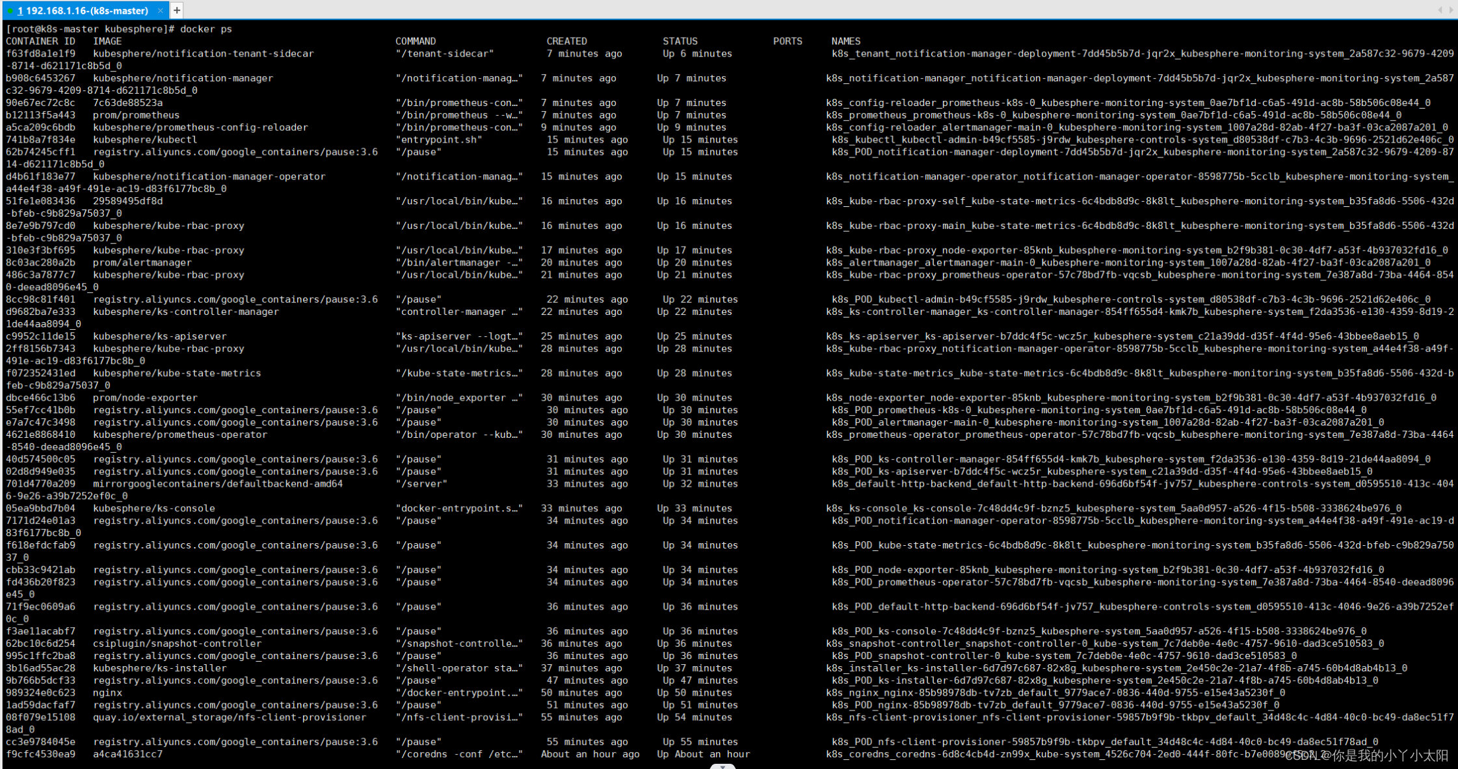Image resolution: width=1458 pixels, height=769 pixels.
Task: Click the IMAGE column header text
Action: (107, 41)
